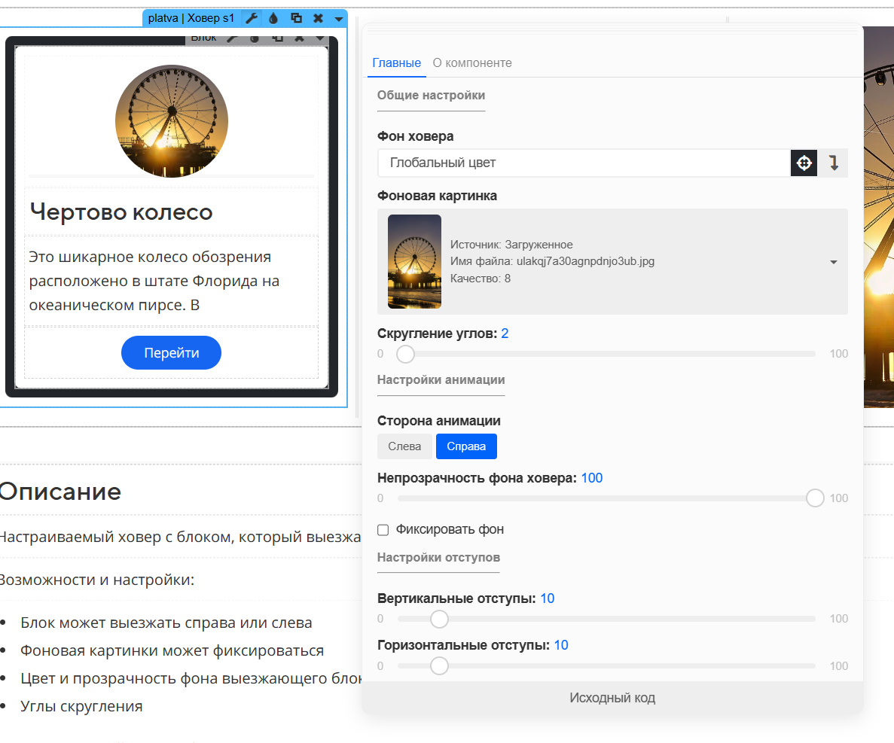Select Слева animation side
The height and width of the screenshot is (743, 894).
coord(404,446)
